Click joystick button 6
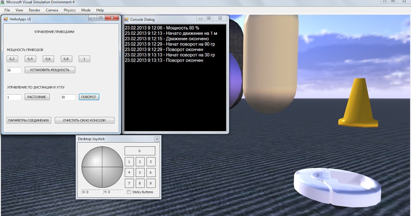The width and height of the screenshot is (411, 216). pyautogui.click(x=151, y=172)
